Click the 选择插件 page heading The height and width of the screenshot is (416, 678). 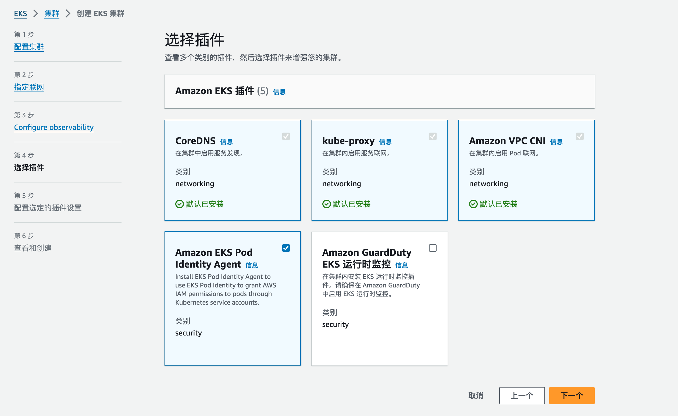[x=195, y=40]
